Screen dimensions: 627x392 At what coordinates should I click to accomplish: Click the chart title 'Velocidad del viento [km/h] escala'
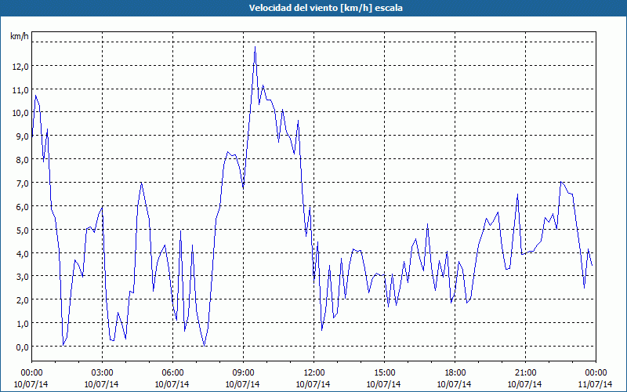325,8
